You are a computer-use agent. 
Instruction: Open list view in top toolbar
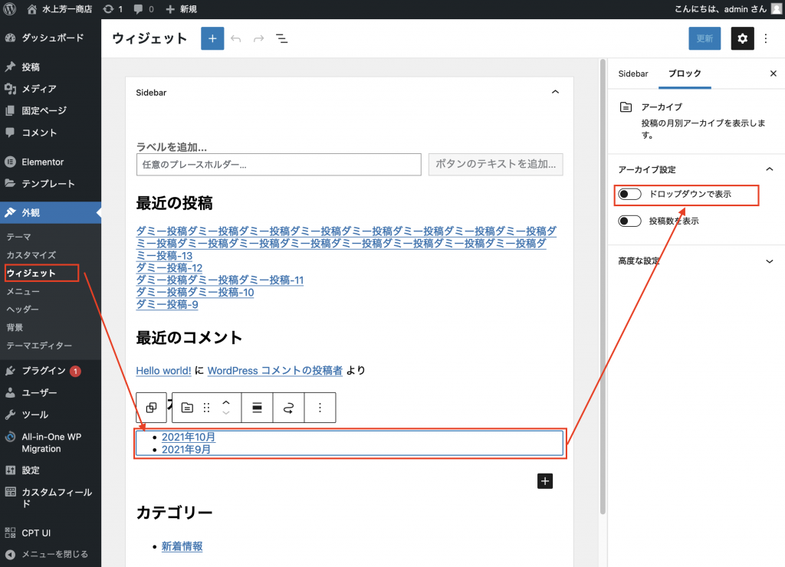282,38
